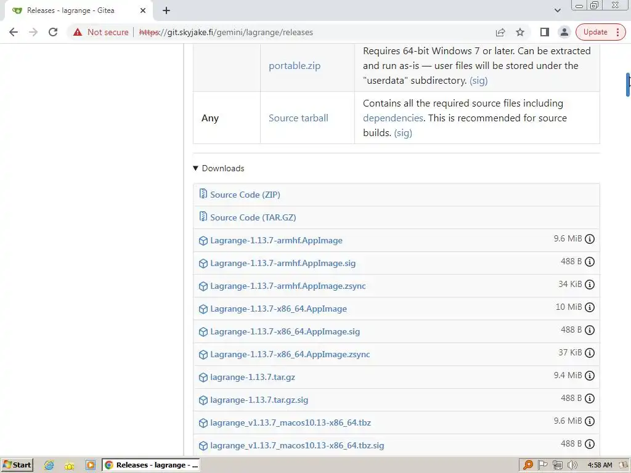This screenshot has height=473, width=631.
Task: Download lagrange_v1.13.7_macos10.13-x86_64.tbz.sig
Action: pyautogui.click(x=297, y=446)
